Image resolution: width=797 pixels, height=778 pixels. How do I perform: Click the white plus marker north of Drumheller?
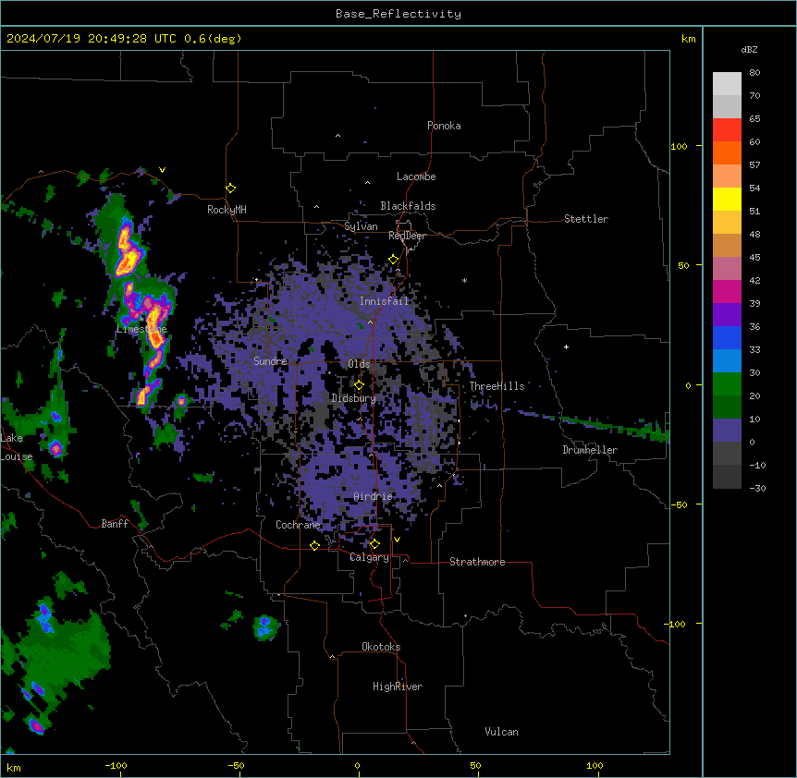coord(566,346)
